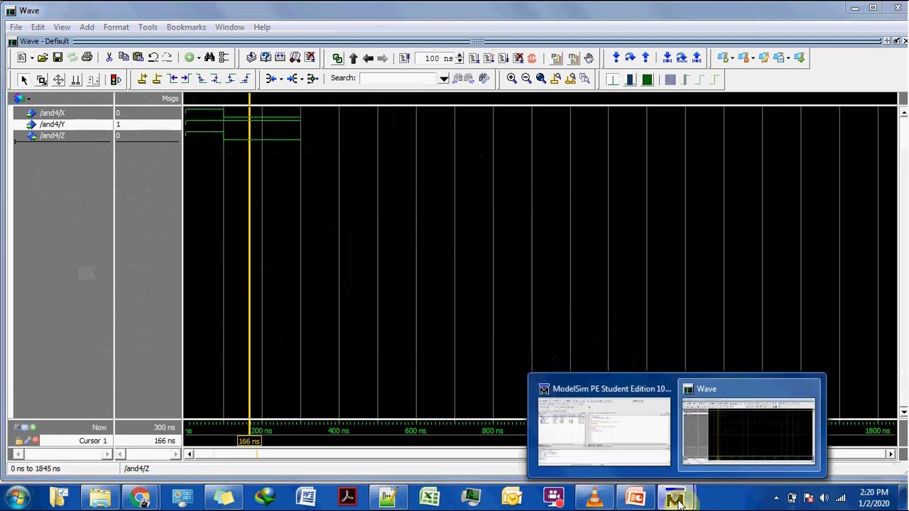Click the Compile icon with book stack

click(x=251, y=57)
